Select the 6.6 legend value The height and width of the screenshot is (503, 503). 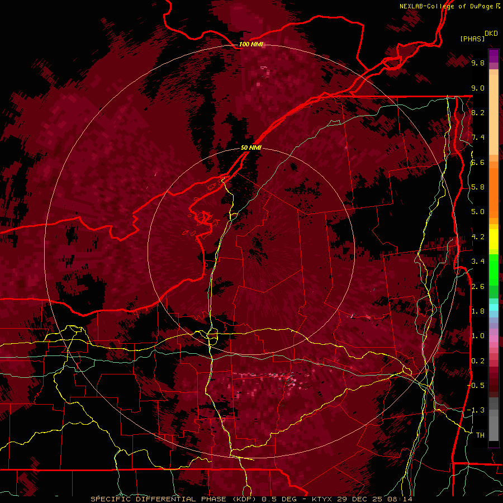click(478, 162)
